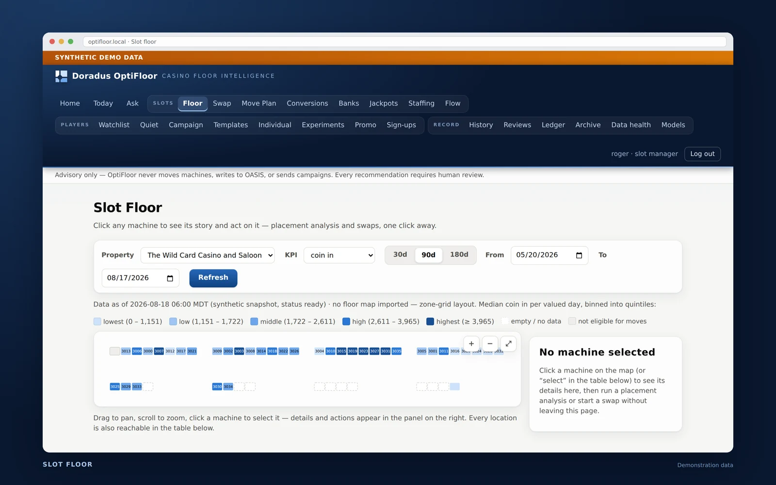This screenshot has width=776, height=485.
Task: Open the KPI coin in dropdown
Action: (339, 255)
